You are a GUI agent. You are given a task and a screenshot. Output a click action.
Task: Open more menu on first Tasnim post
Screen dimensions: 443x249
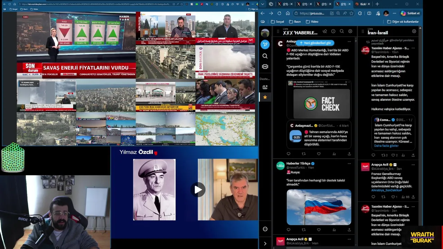413,48
